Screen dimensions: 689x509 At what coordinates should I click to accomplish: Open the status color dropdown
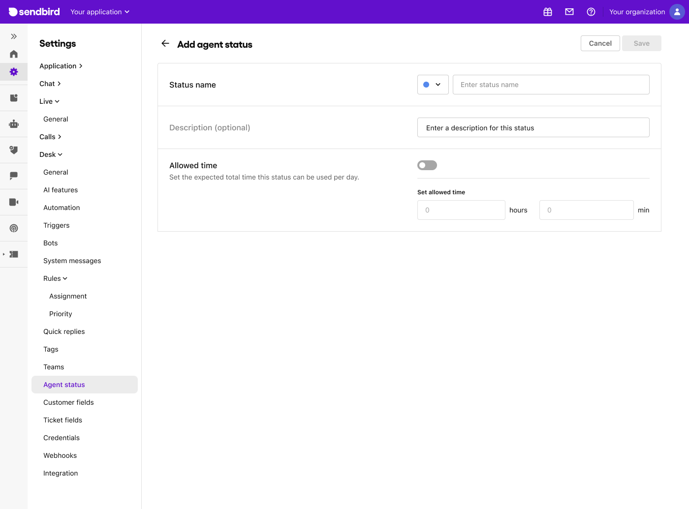(x=433, y=84)
